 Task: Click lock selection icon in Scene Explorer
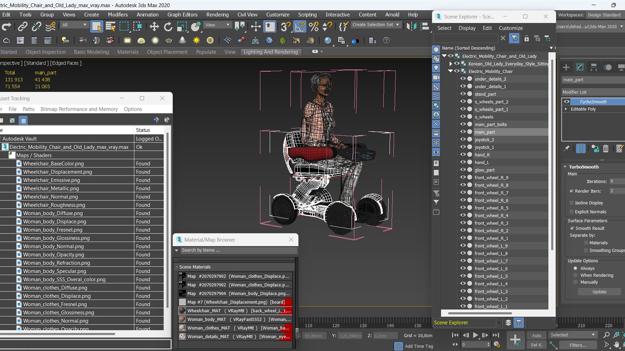pos(526,38)
